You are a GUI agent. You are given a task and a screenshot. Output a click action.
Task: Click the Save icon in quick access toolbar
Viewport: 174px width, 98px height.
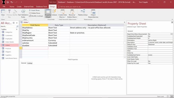click(8, 2)
